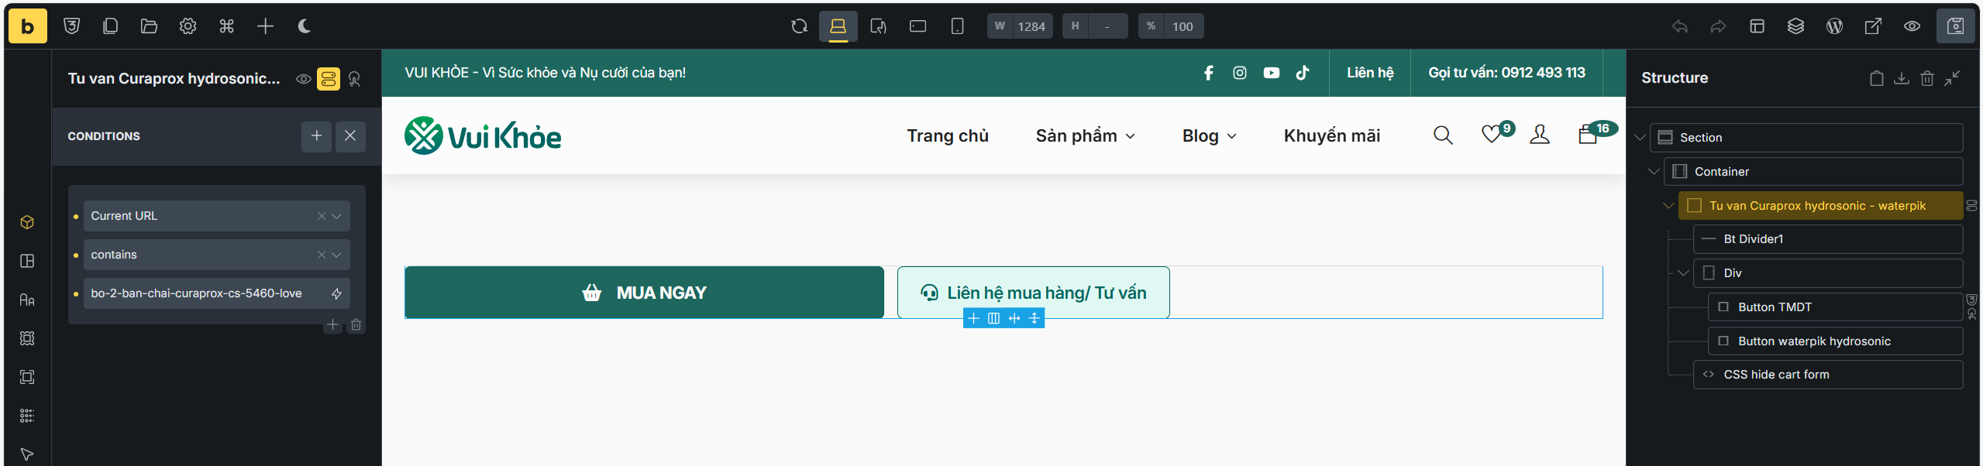Open Sản phẩm menu
This screenshot has width=1983, height=466.
(x=1085, y=135)
